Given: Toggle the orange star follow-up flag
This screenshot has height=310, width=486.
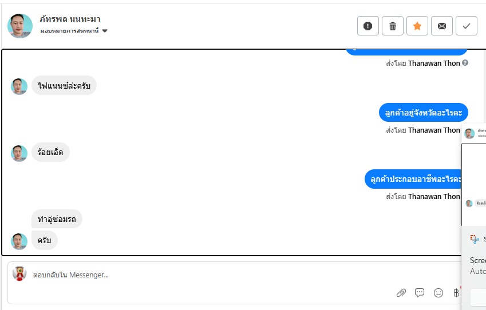Looking at the screenshot, I should [x=417, y=26].
